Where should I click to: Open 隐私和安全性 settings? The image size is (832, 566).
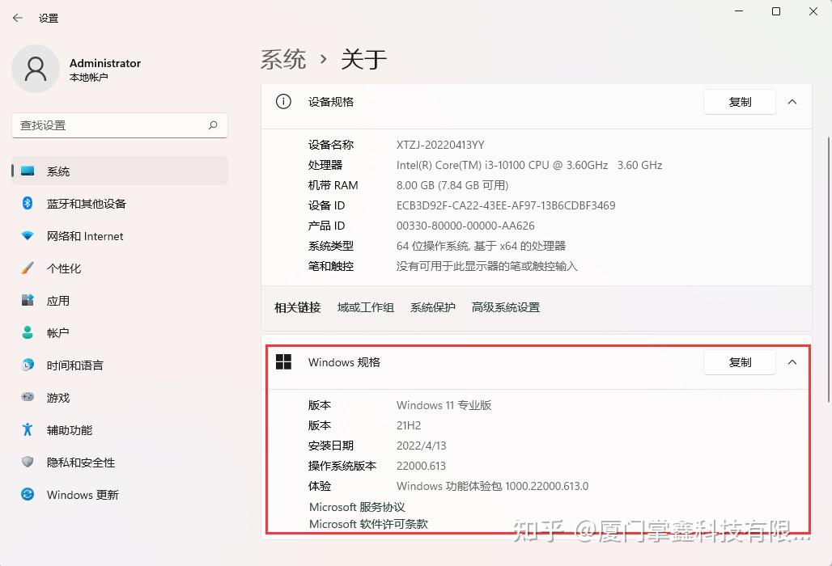pyautogui.click(x=120, y=463)
